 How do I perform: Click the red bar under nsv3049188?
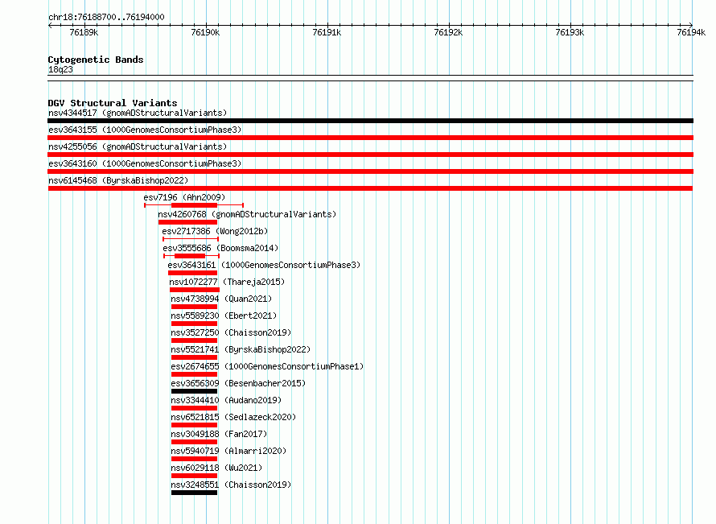tap(194, 442)
